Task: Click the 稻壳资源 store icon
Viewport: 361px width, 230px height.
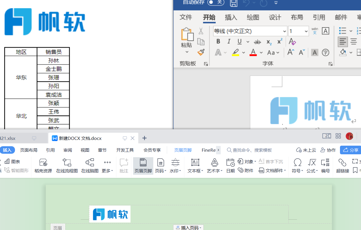Action: (x=43, y=166)
